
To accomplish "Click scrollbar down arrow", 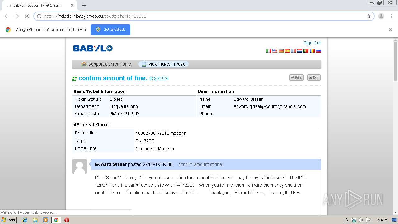I will [396, 212].
